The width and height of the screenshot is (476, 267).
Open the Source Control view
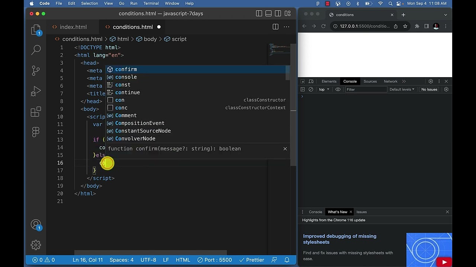click(x=36, y=70)
